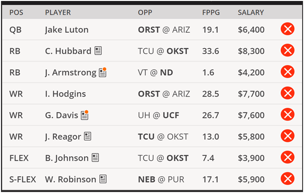304x193 pixels.
Task: Open Jake Luton's player profile
Action: [x=66, y=29]
